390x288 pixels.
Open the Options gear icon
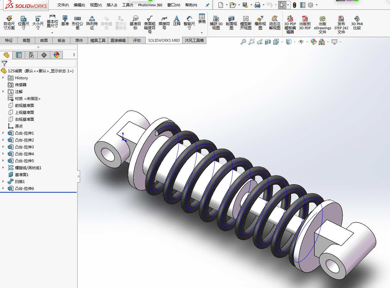pos(311,5)
